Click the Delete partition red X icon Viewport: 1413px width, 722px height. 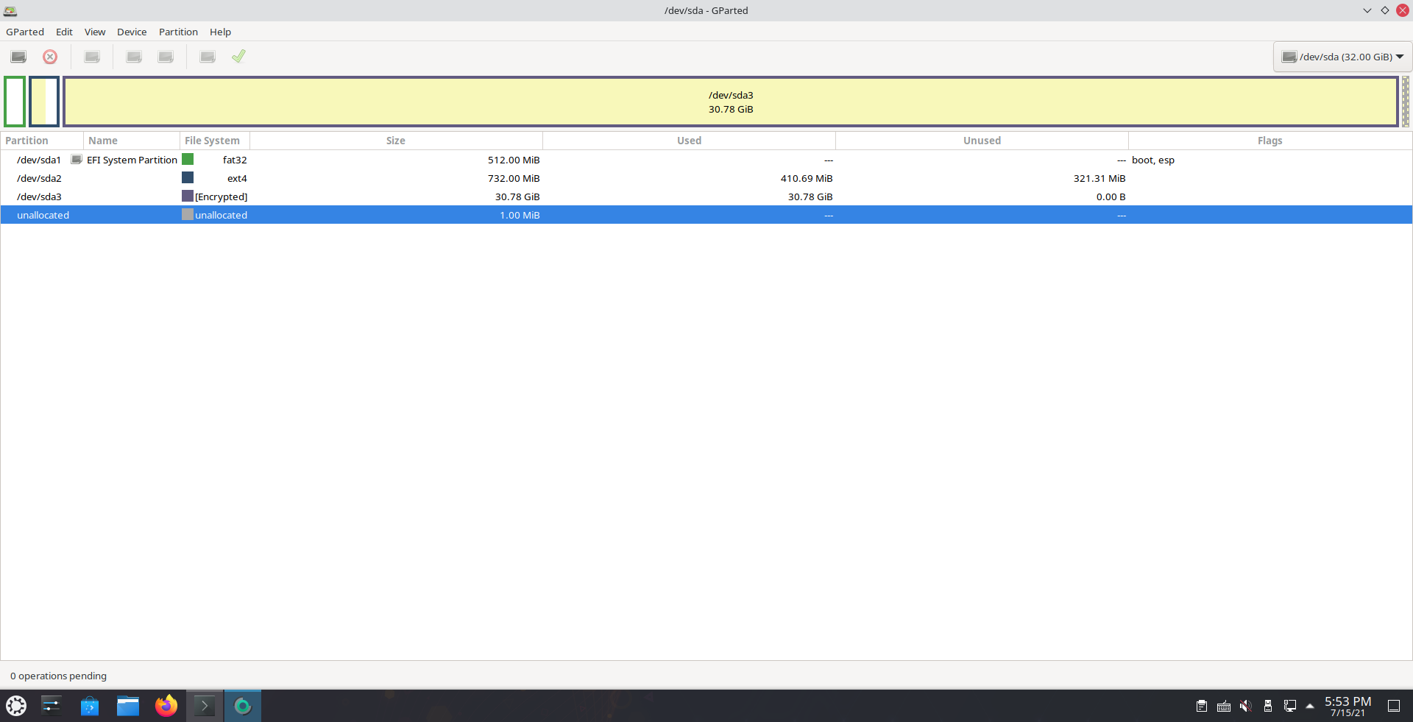(x=50, y=57)
